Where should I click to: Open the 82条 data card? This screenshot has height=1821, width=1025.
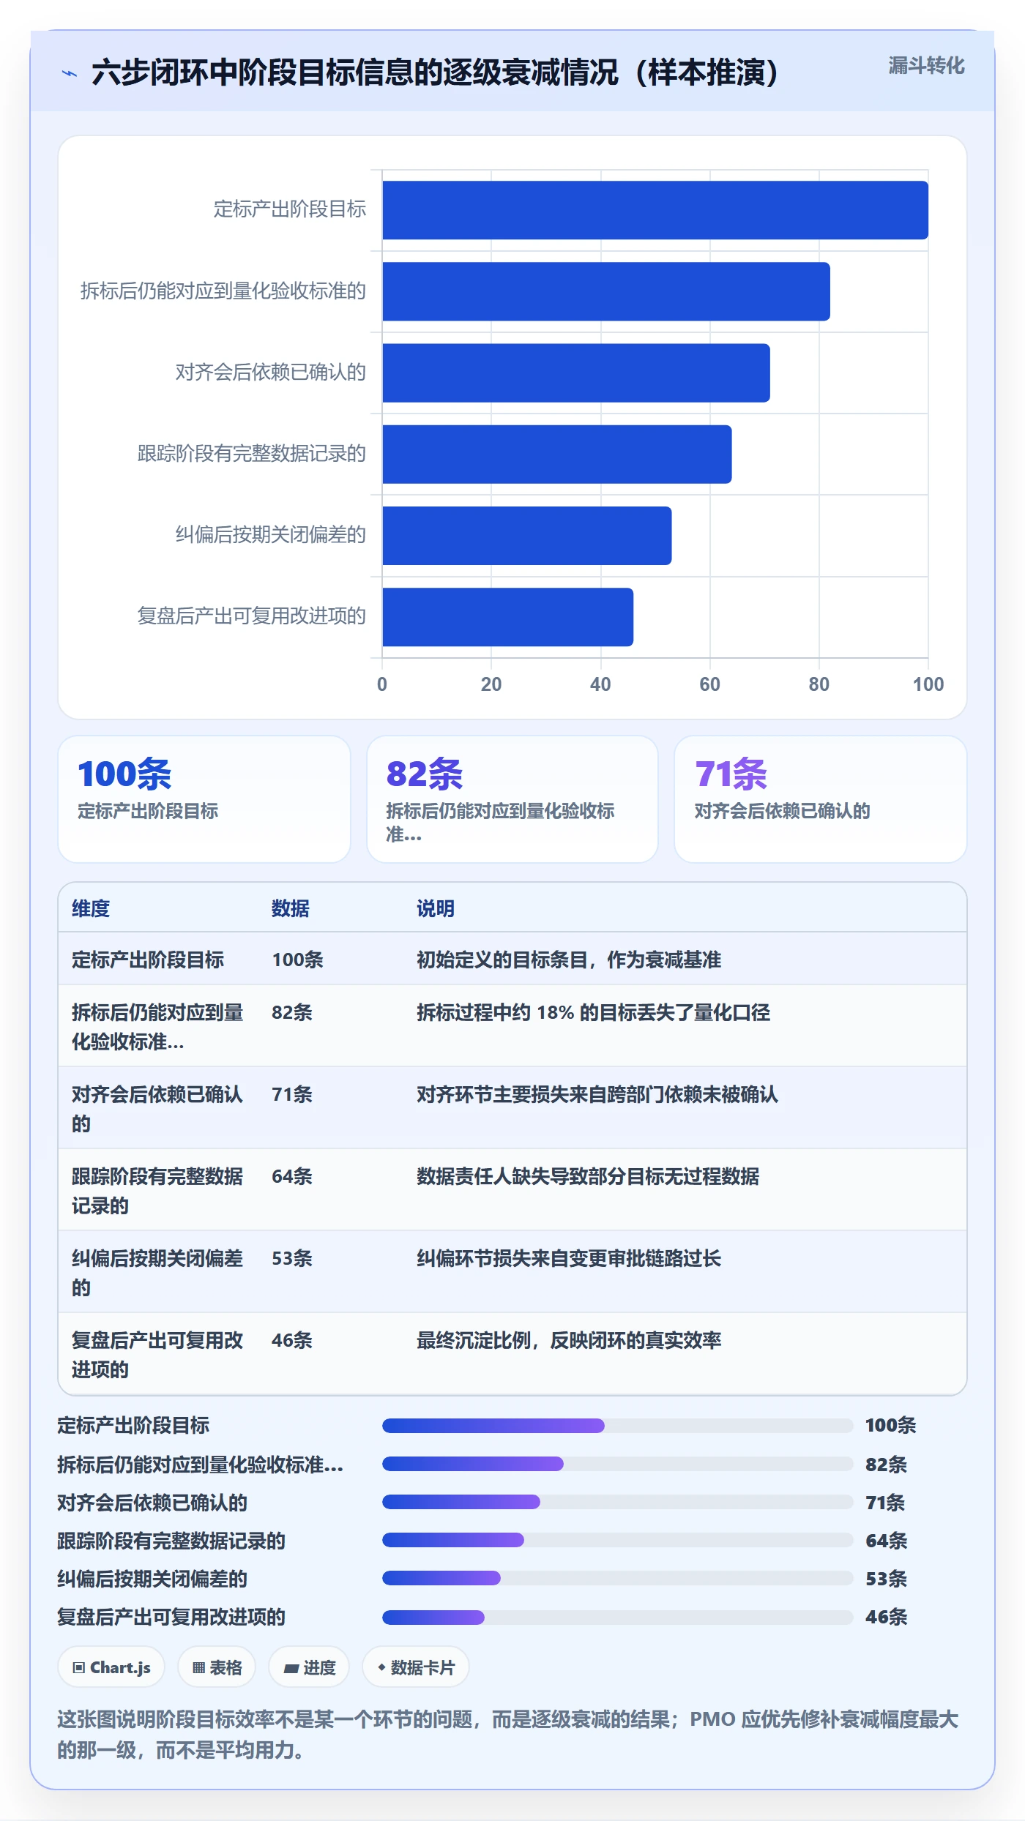point(512,799)
